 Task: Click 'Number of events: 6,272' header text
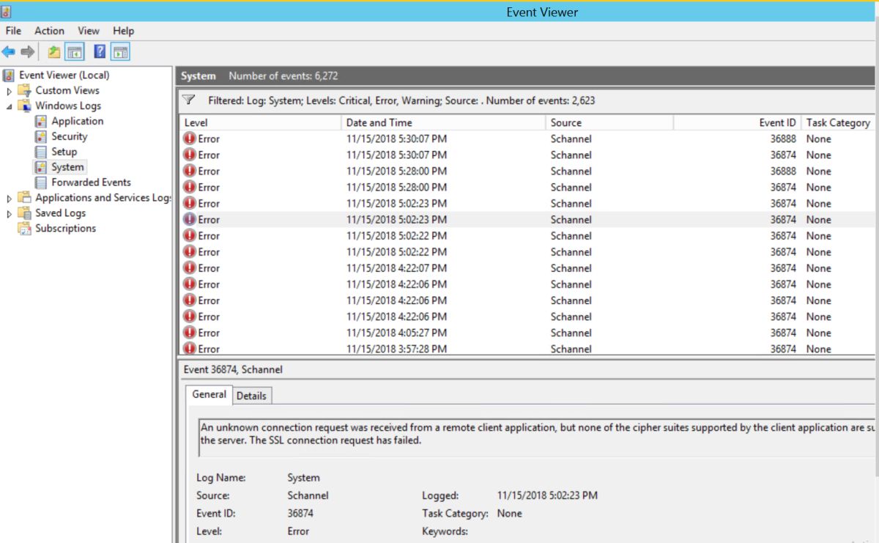point(283,76)
